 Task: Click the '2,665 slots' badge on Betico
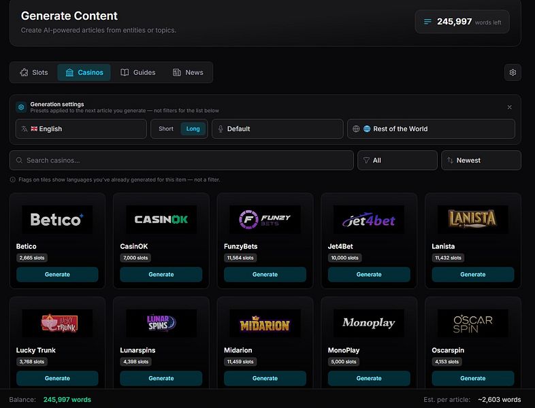click(x=32, y=258)
